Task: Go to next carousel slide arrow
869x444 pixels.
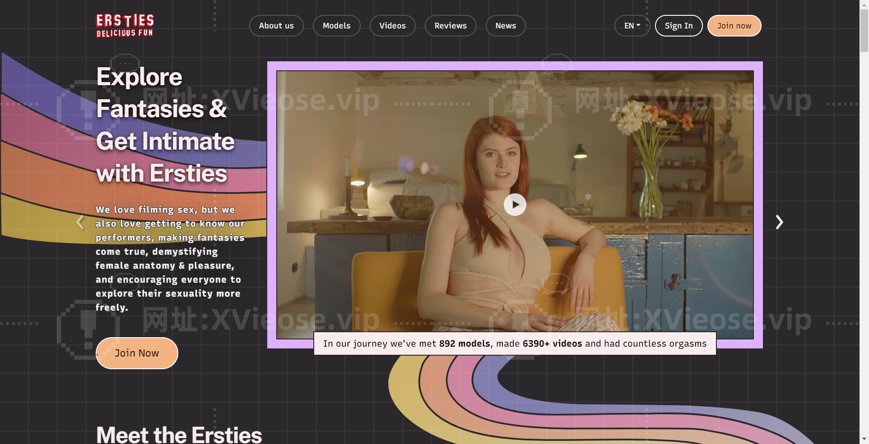Action: (x=779, y=222)
